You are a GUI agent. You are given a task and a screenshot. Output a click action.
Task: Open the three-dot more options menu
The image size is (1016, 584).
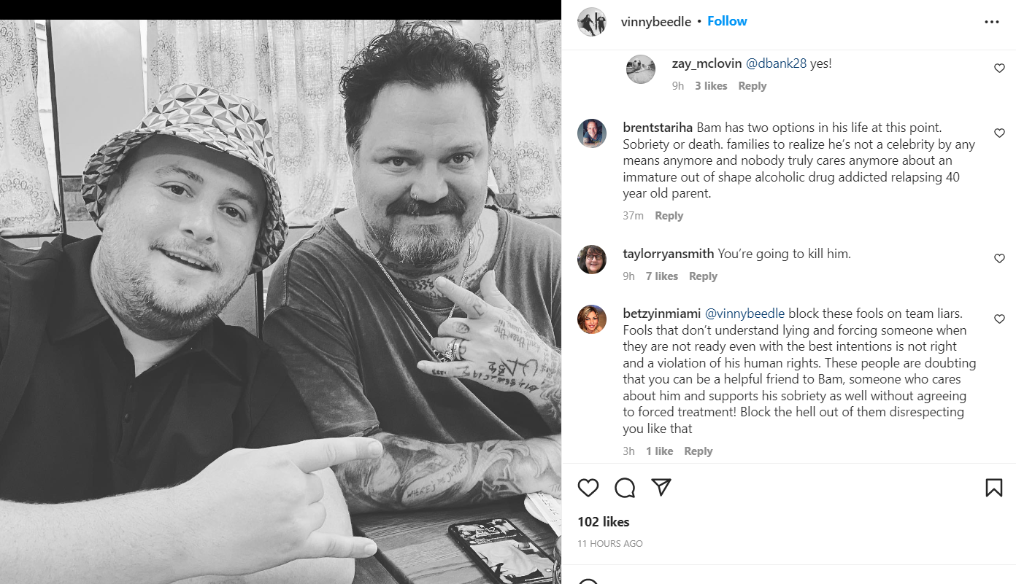[x=992, y=22]
